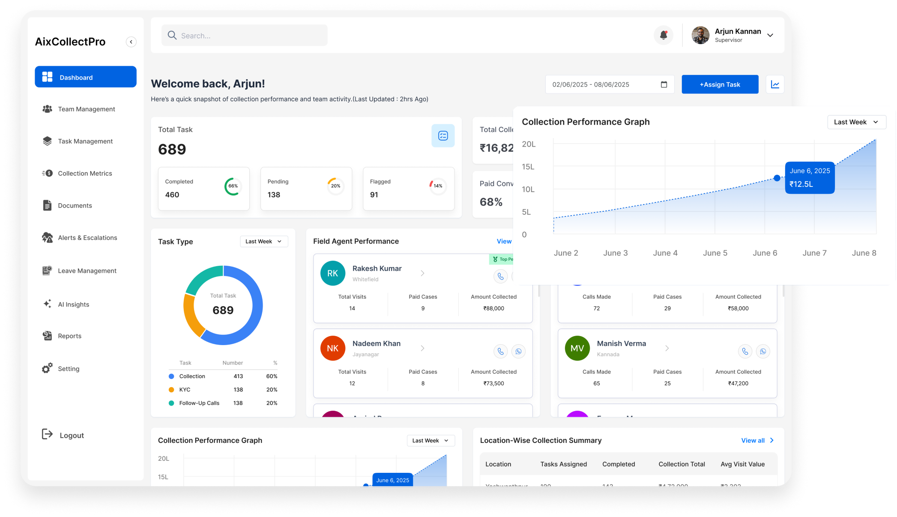897x517 pixels.
Task: Message Manish Verma via WhatsApp icon
Action: point(763,352)
